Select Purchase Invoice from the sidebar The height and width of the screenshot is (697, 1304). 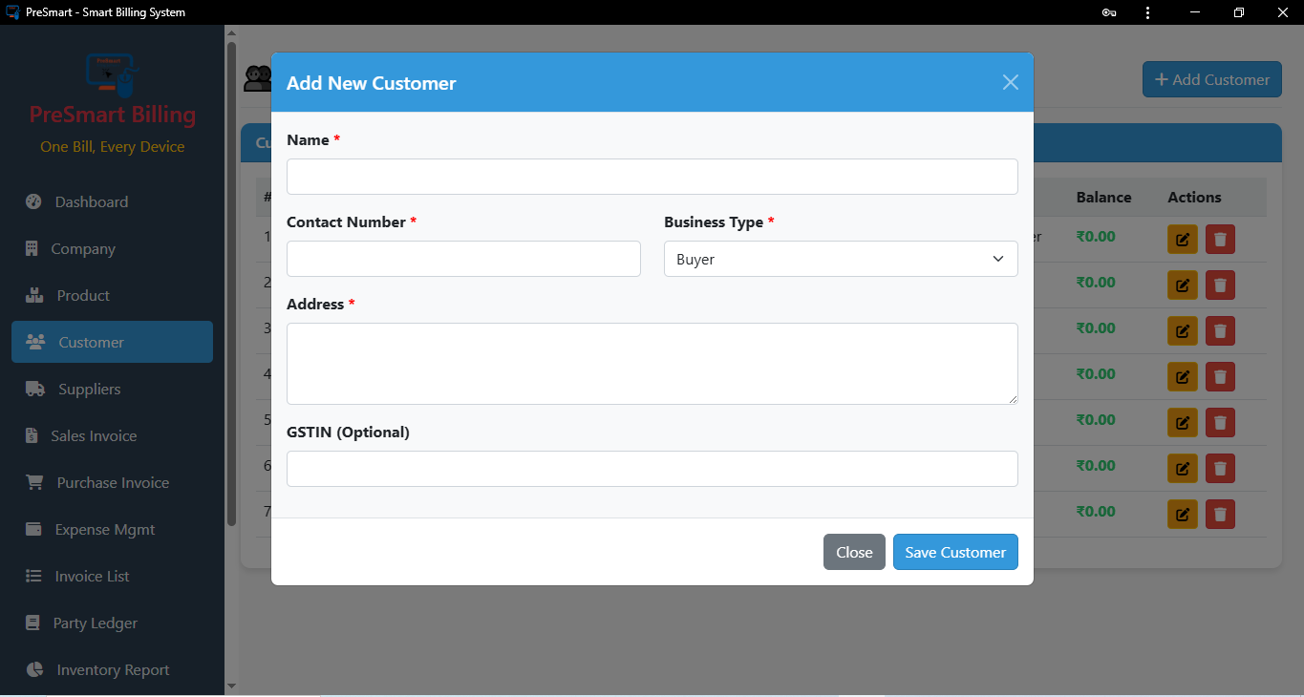112,482
